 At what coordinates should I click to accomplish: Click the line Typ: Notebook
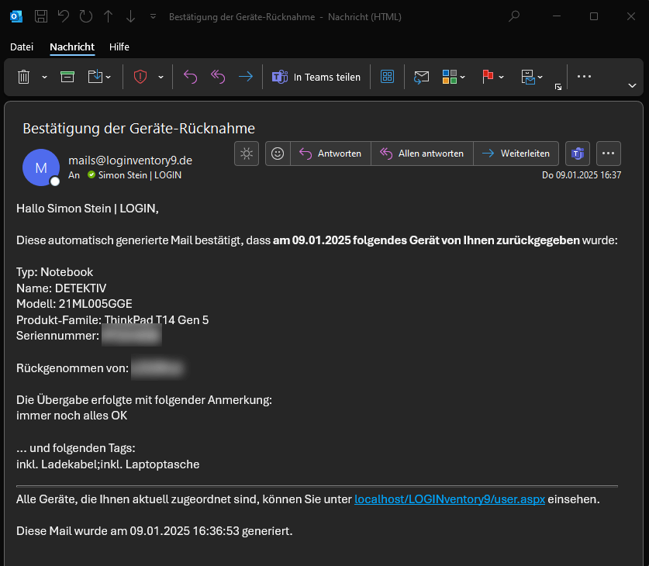[x=54, y=272]
